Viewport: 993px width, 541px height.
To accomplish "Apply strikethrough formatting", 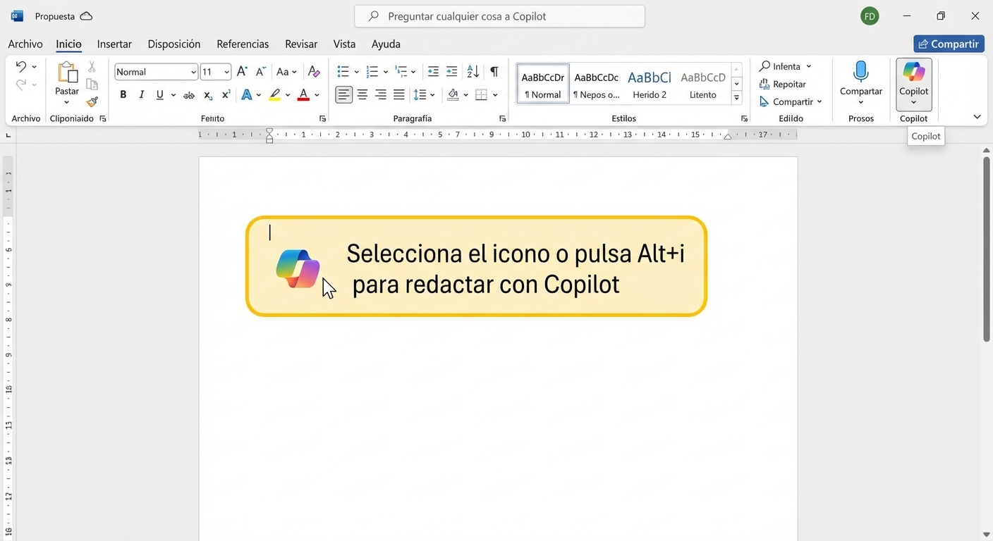I will click(188, 94).
